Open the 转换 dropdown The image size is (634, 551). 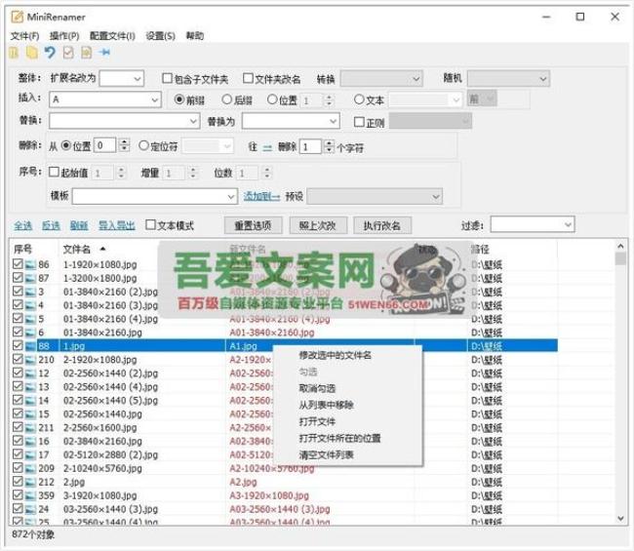[381, 78]
